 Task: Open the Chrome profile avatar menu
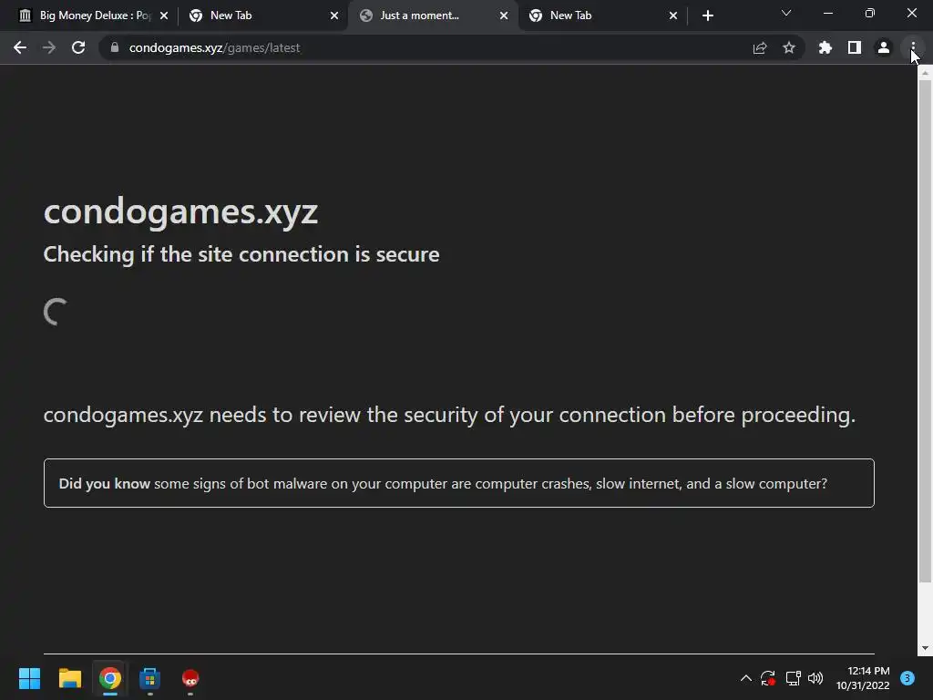[x=884, y=47]
